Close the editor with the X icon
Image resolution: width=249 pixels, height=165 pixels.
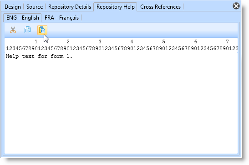(236, 6)
